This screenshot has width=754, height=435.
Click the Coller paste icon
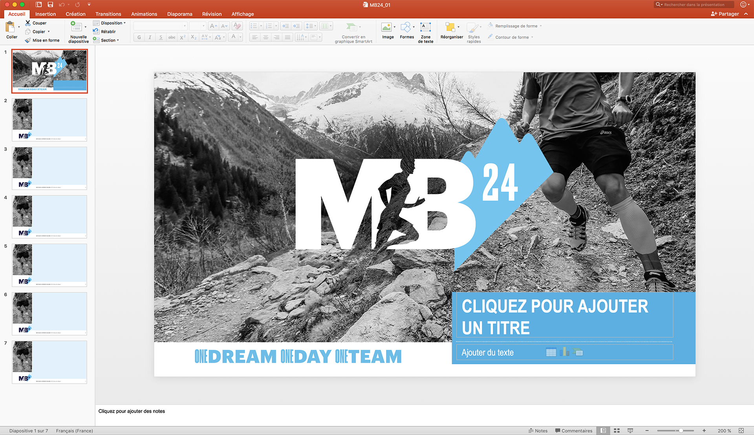[10, 27]
